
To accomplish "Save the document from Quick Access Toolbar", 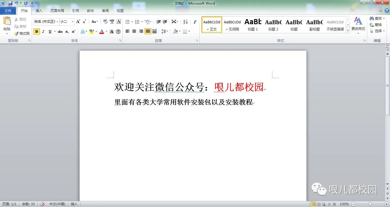I will pos(10,3).
